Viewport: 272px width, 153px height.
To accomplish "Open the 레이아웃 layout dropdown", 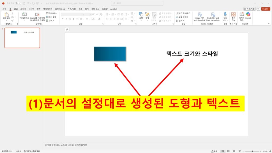I will click(52, 13).
